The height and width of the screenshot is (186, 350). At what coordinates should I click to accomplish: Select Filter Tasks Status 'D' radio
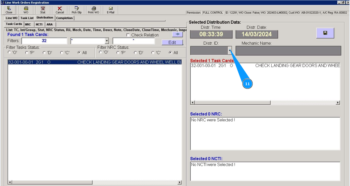44,53
